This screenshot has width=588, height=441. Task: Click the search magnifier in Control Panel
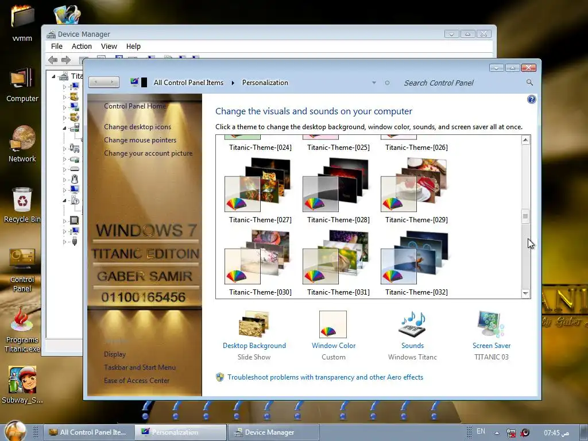529,82
